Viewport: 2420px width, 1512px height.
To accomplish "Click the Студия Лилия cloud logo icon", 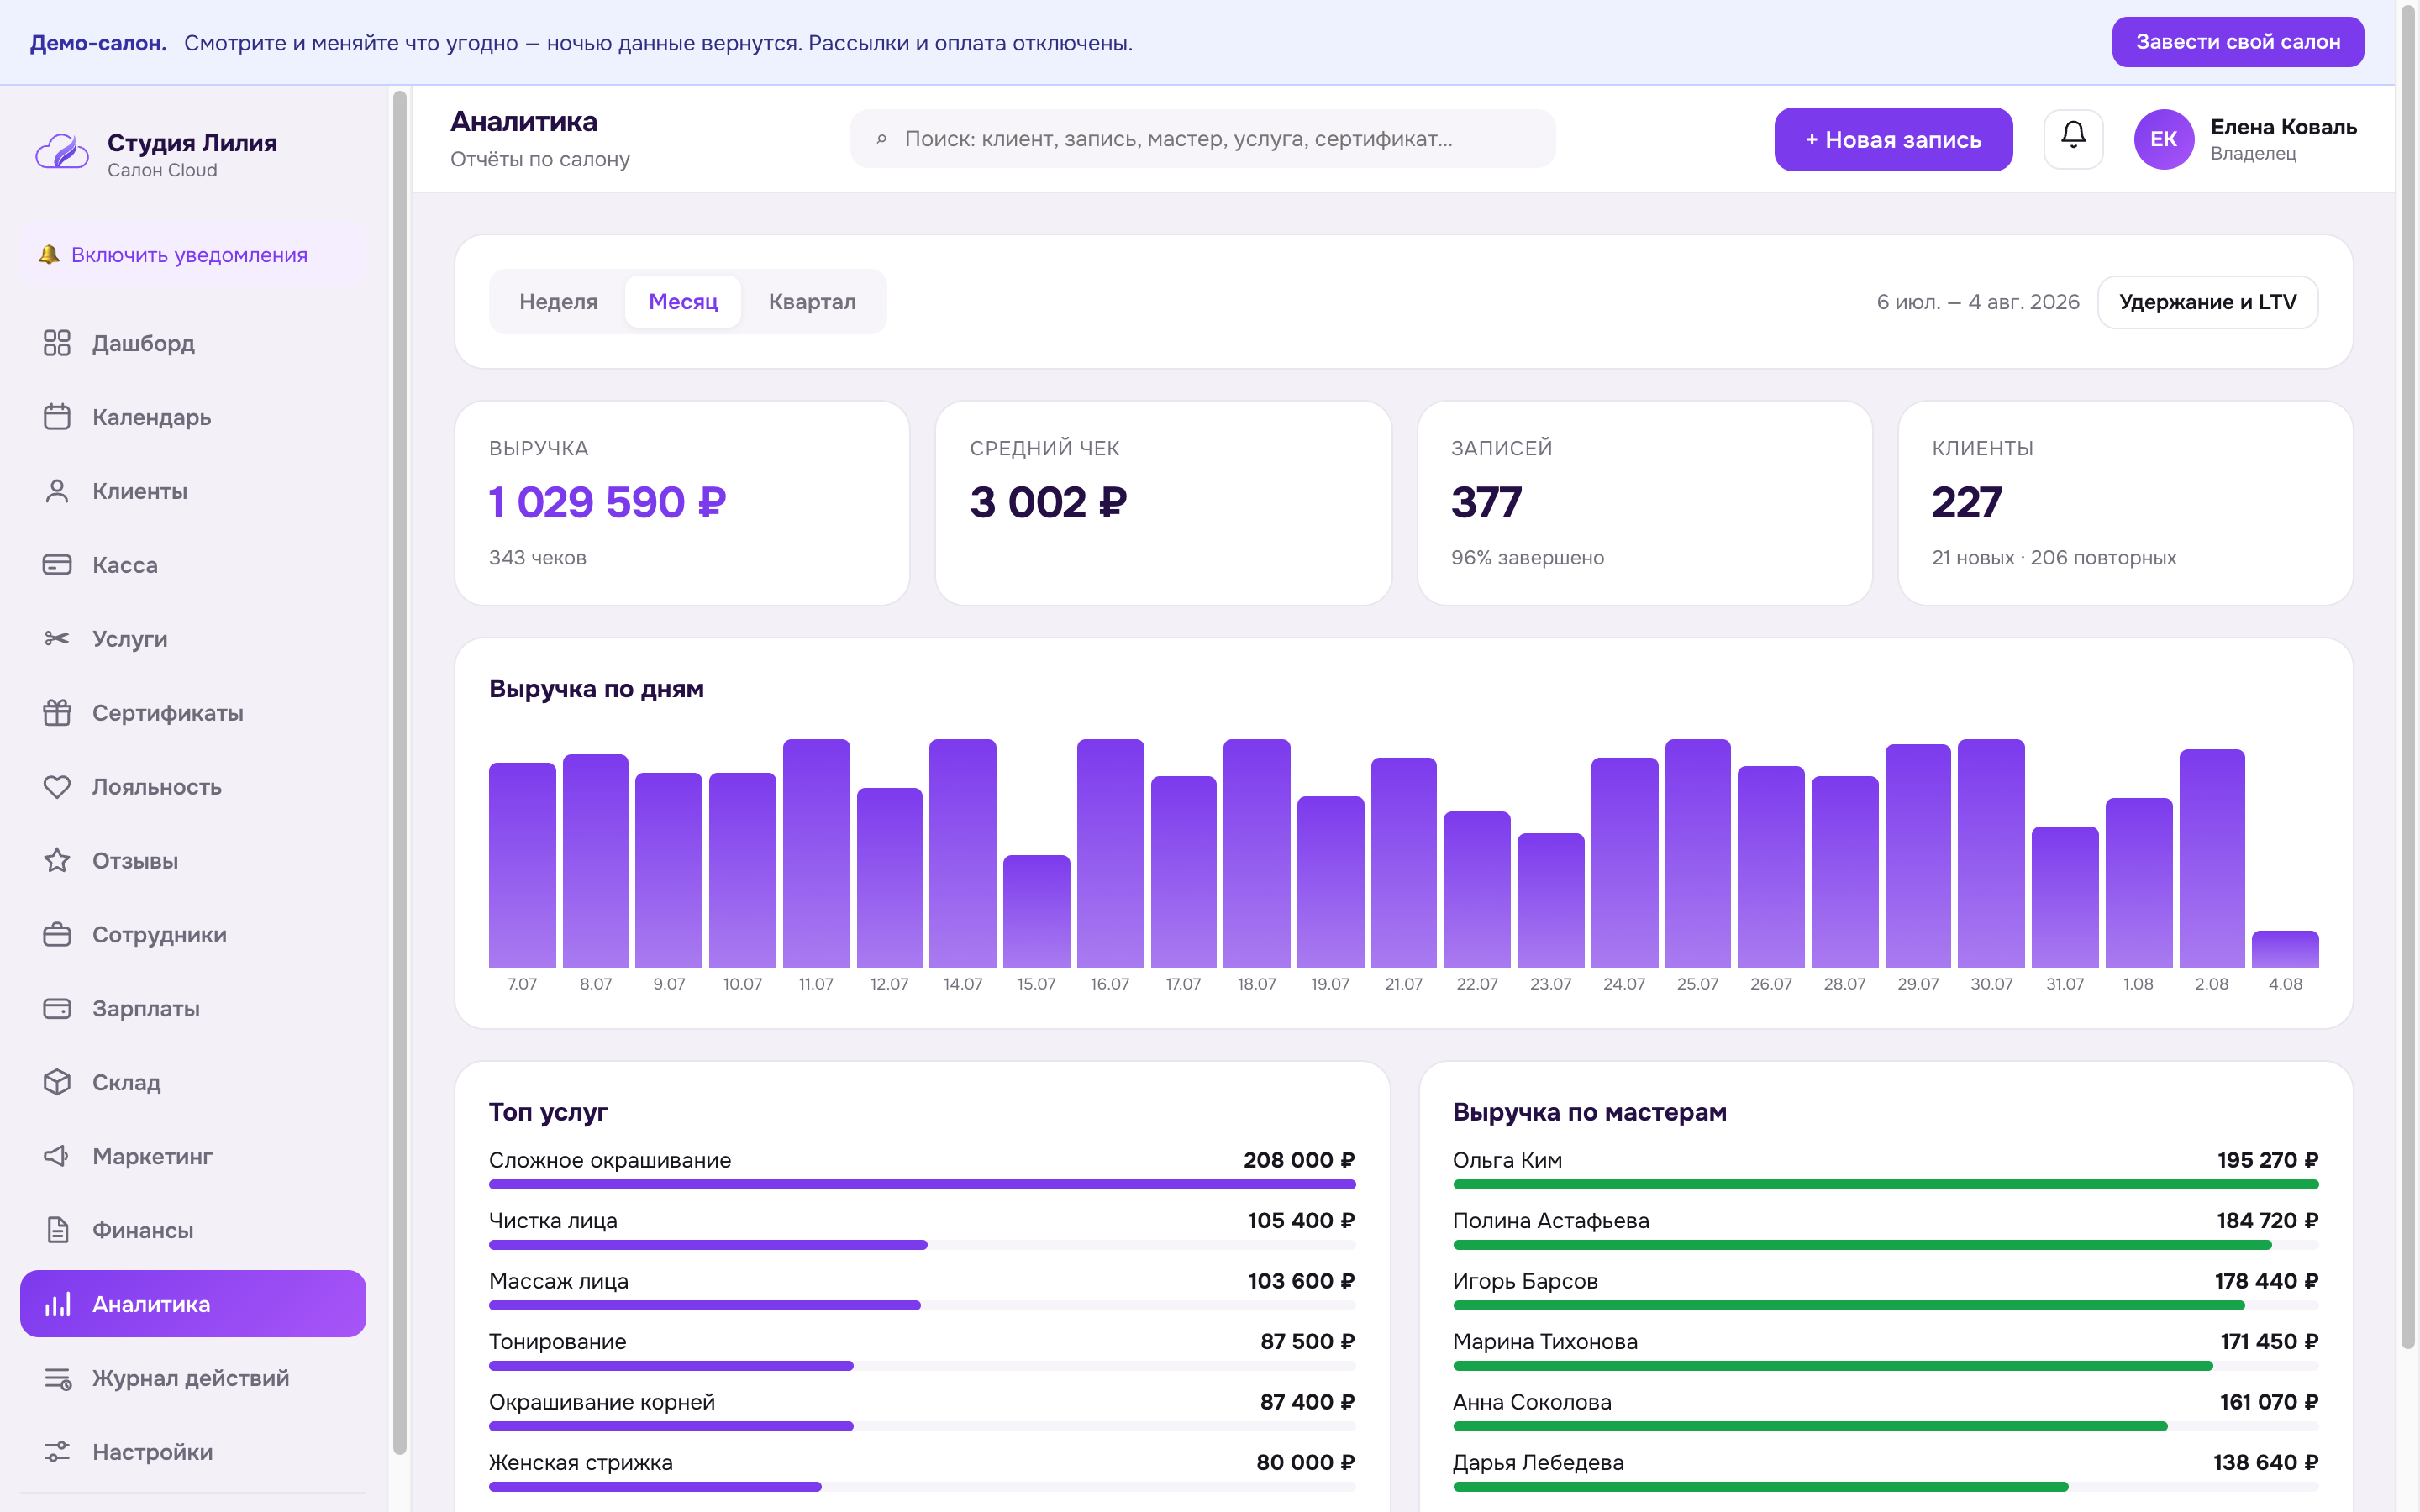I will tap(62, 153).
